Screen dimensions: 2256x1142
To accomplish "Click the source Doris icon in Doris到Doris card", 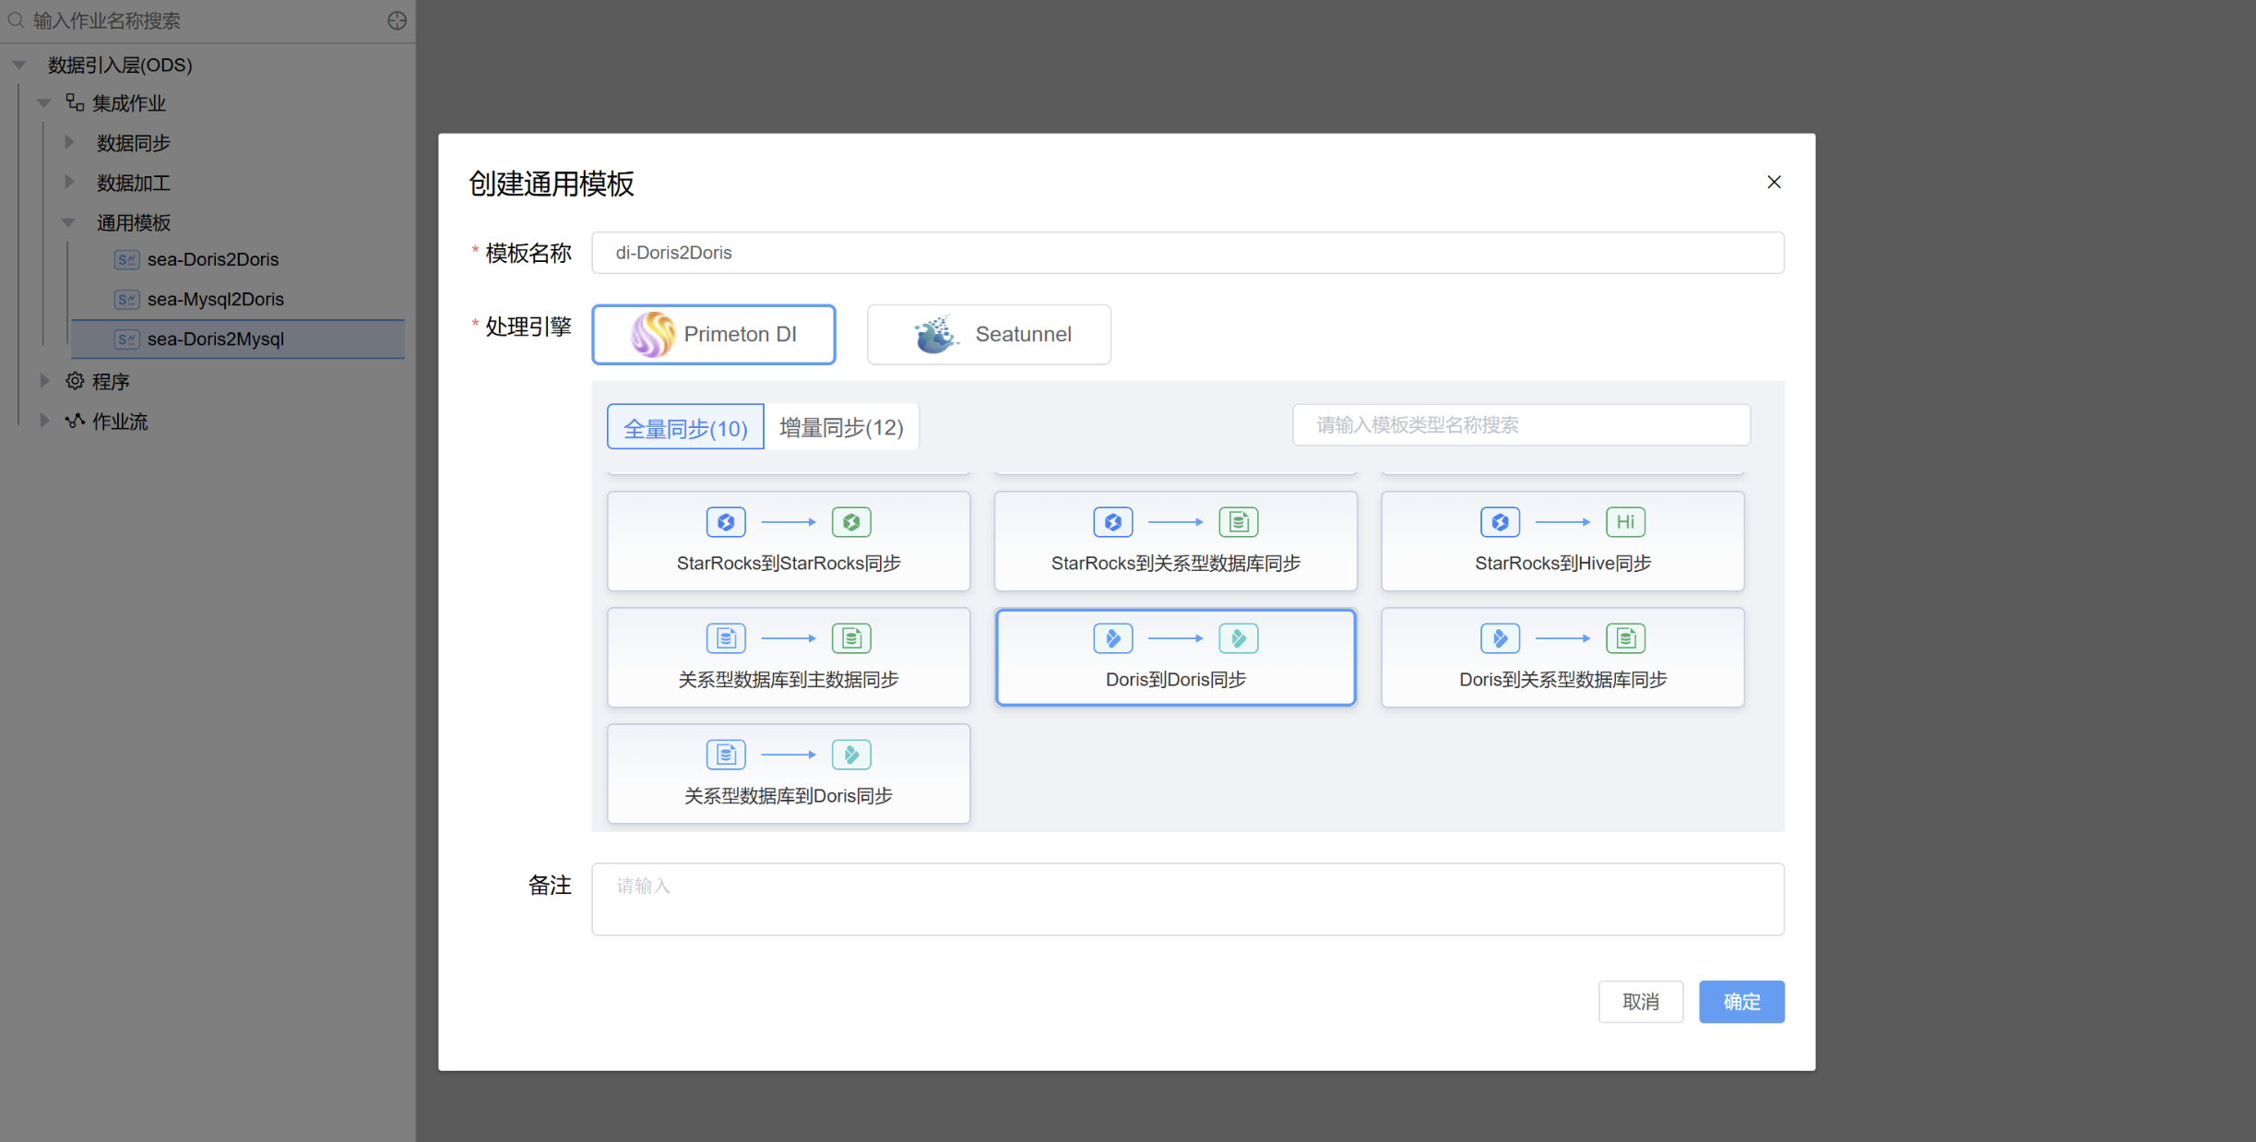I will pos(1112,638).
